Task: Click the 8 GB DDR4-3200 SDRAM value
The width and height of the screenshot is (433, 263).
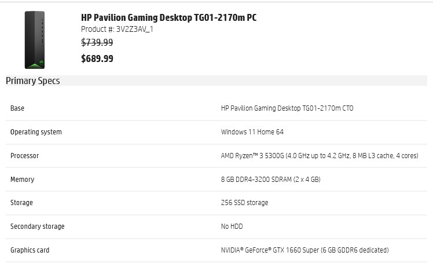Action: click(x=270, y=180)
